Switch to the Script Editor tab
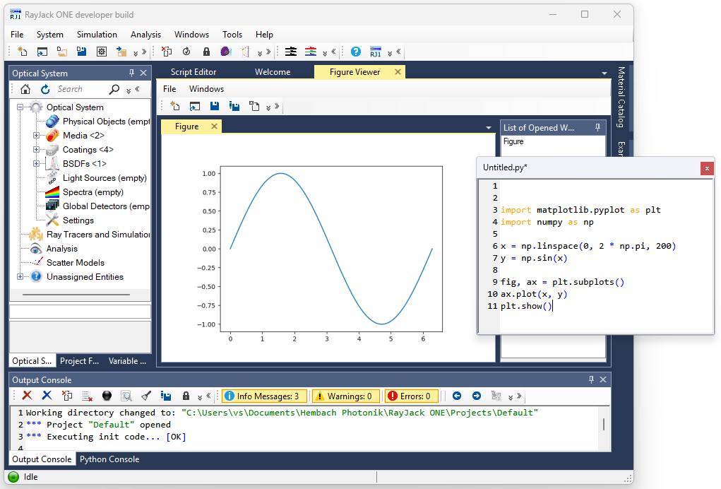Screen dimensions: 721x489 pyautogui.click(x=193, y=72)
